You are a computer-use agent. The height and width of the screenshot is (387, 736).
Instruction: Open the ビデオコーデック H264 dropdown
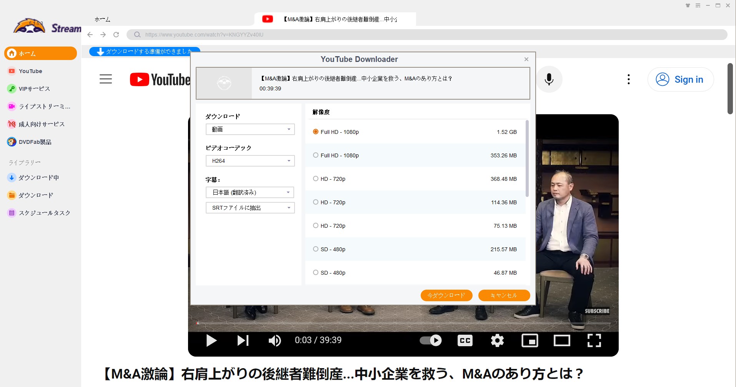coord(250,161)
